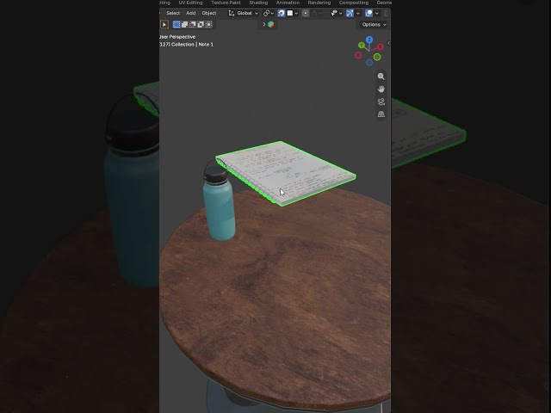This screenshot has width=551, height=413.
Task: Open the proportional editing falloff dropdown
Action: [316, 13]
